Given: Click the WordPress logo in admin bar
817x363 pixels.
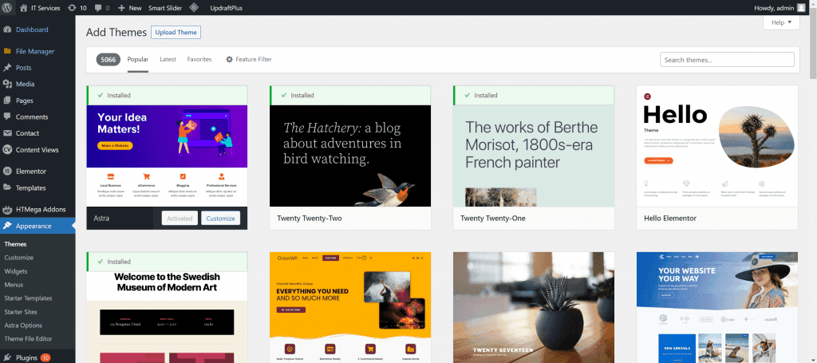Looking at the screenshot, I should 7,7.
